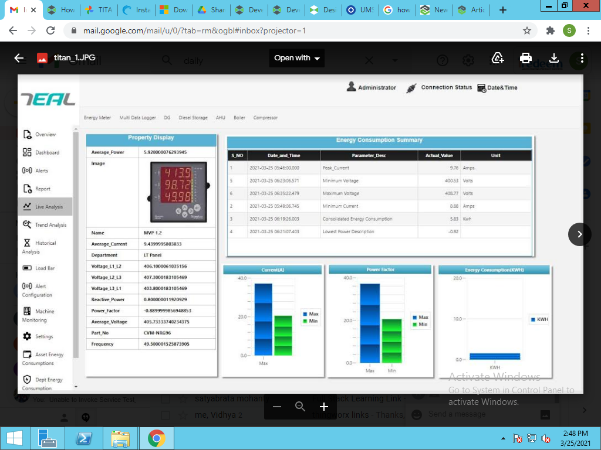Select the Trend Analysis icon
This screenshot has height=450, width=601.
25,224
